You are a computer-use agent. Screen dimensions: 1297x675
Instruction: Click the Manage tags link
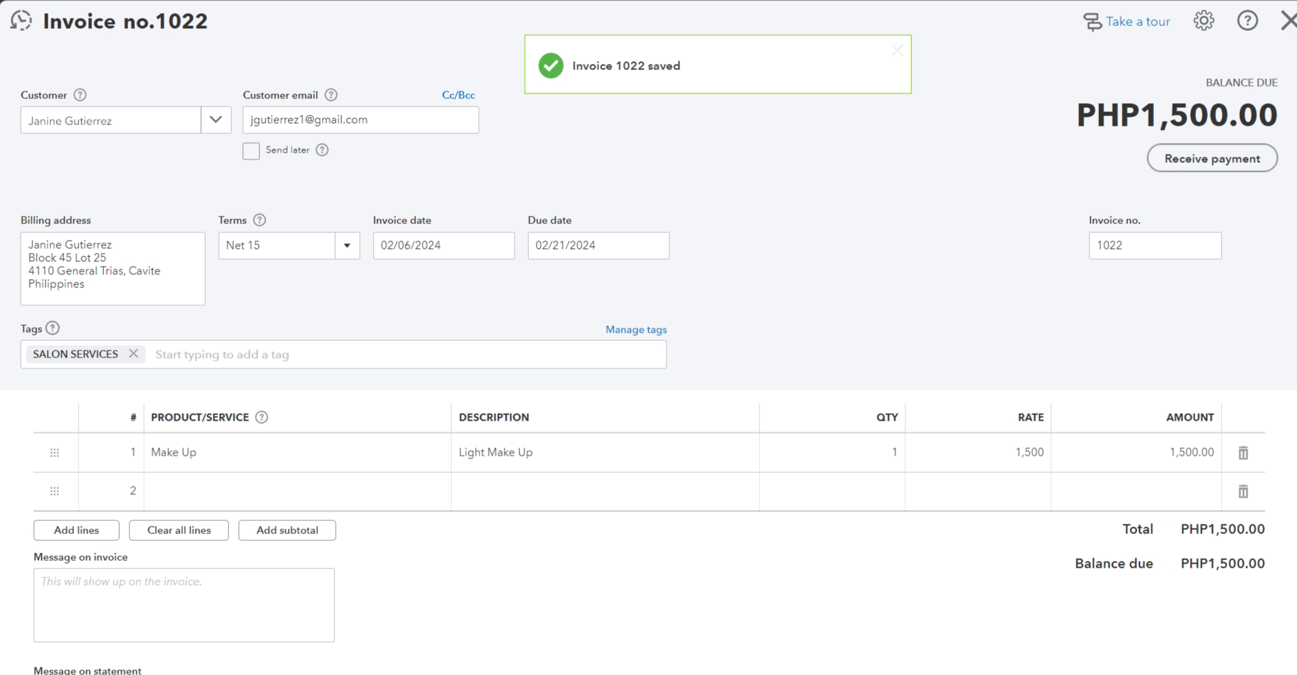636,329
